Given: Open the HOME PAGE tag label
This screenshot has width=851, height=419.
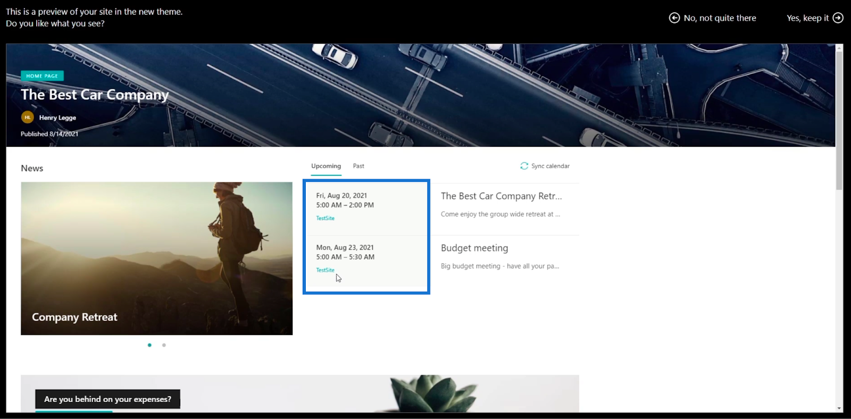Looking at the screenshot, I should (42, 76).
